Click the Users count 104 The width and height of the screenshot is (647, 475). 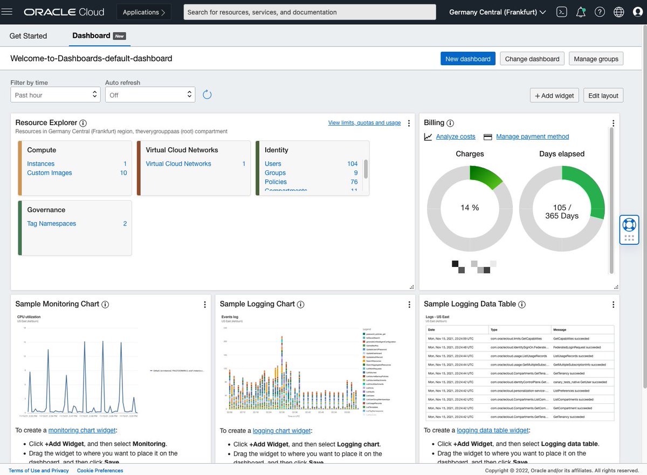(353, 164)
